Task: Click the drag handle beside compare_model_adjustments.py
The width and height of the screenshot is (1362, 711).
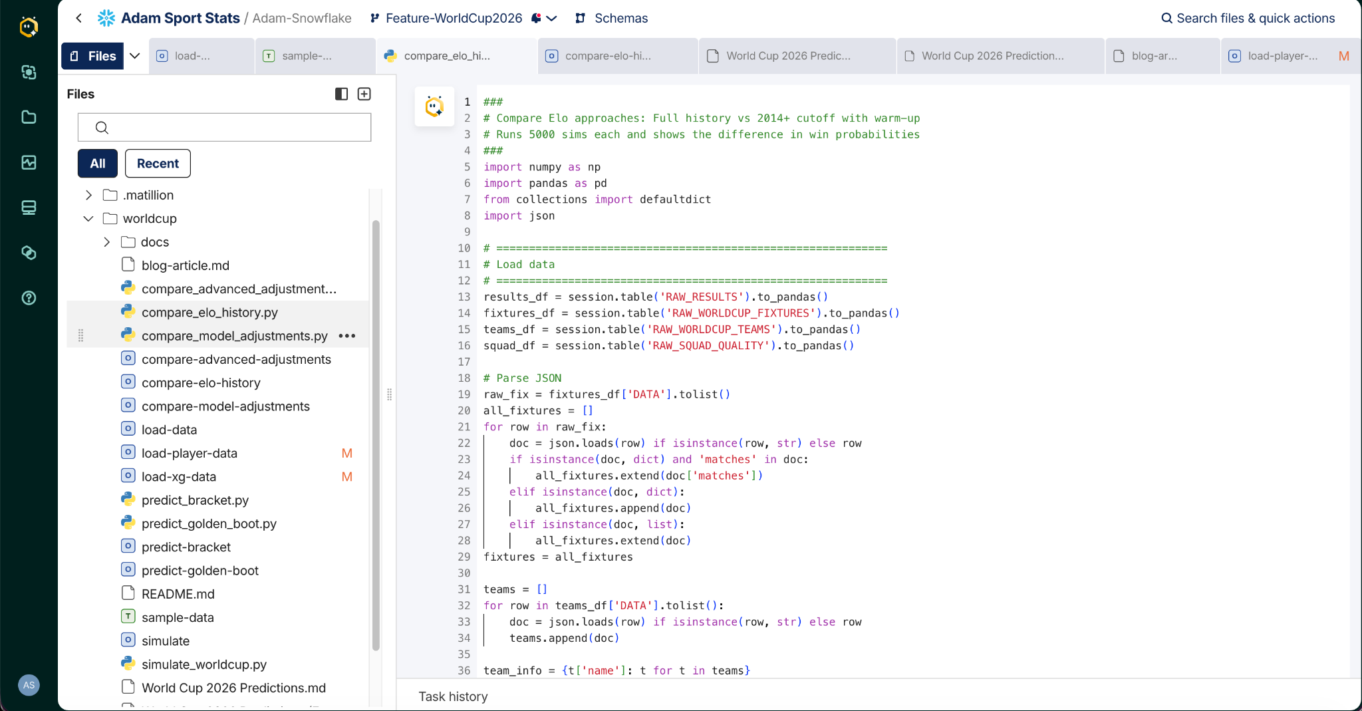Action: [80, 335]
